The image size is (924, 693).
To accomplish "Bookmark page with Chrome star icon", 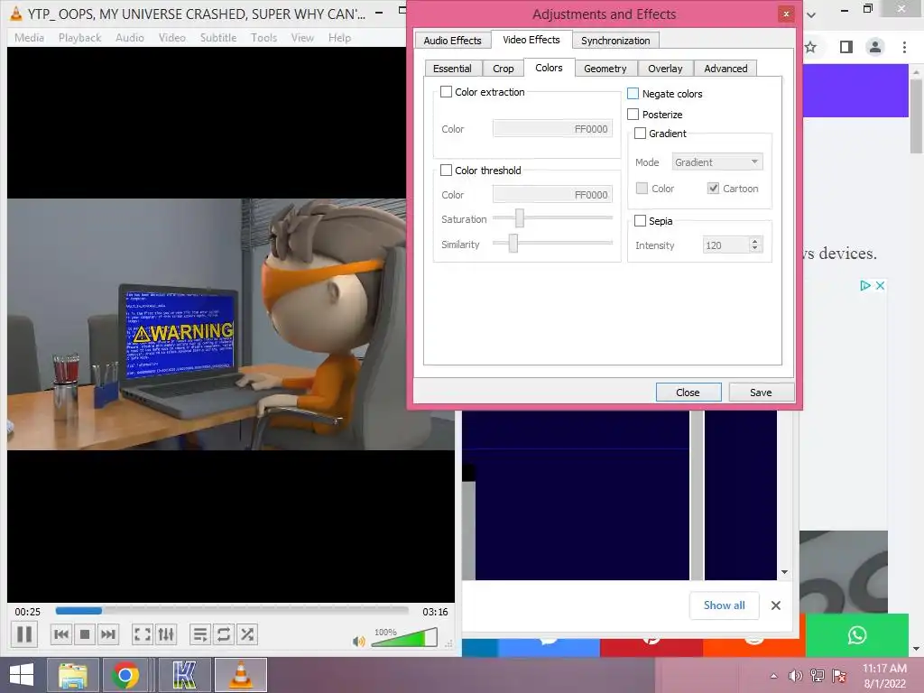I will click(x=811, y=47).
